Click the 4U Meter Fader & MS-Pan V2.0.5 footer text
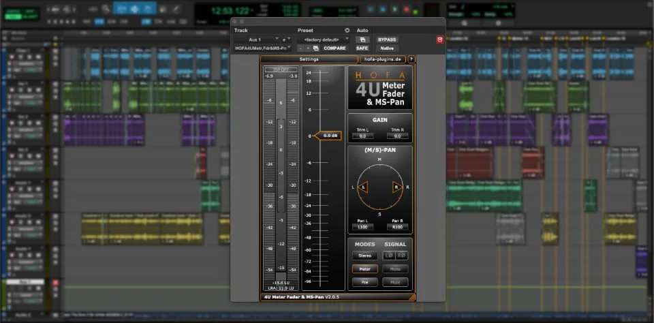Screen dimensions: 654x323 [301, 297]
